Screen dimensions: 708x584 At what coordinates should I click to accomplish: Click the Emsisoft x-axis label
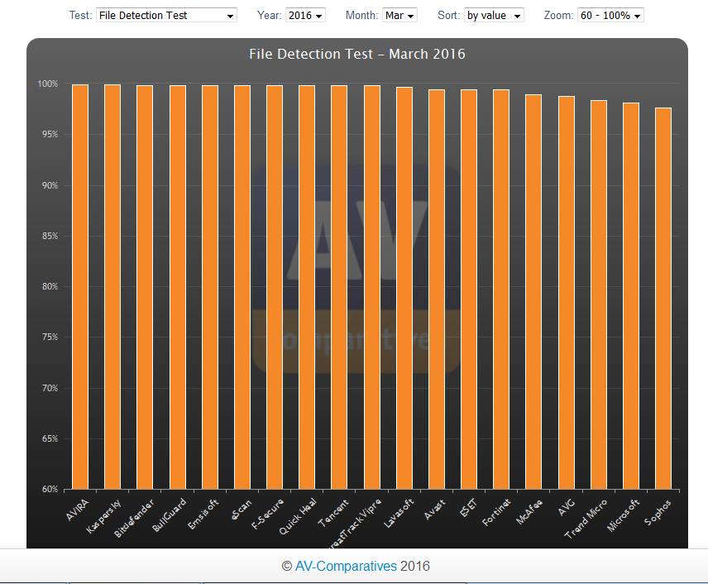(x=203, y=514)
